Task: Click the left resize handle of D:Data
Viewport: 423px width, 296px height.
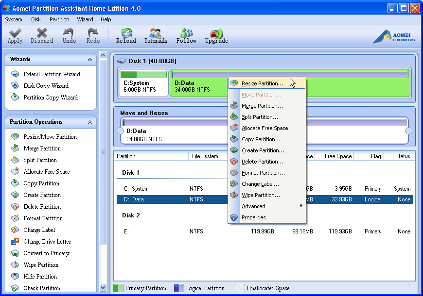Action: click(120, 131)
